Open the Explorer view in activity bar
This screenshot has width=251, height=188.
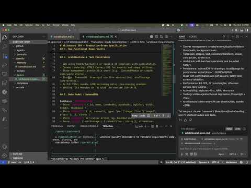tap(5, 38)
